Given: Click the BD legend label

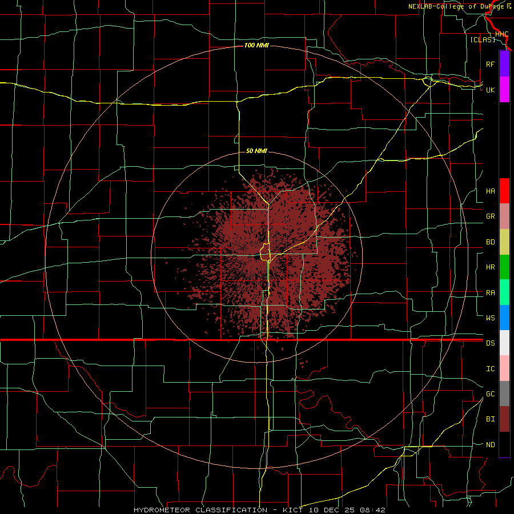Looking at the screenshot, I should click(490, 242).
